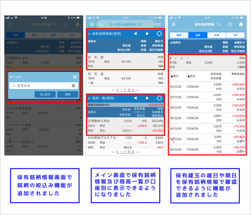Show previous account in 残高一覧(現物)
Screen dimensions: 251x215
pos(135,98)
